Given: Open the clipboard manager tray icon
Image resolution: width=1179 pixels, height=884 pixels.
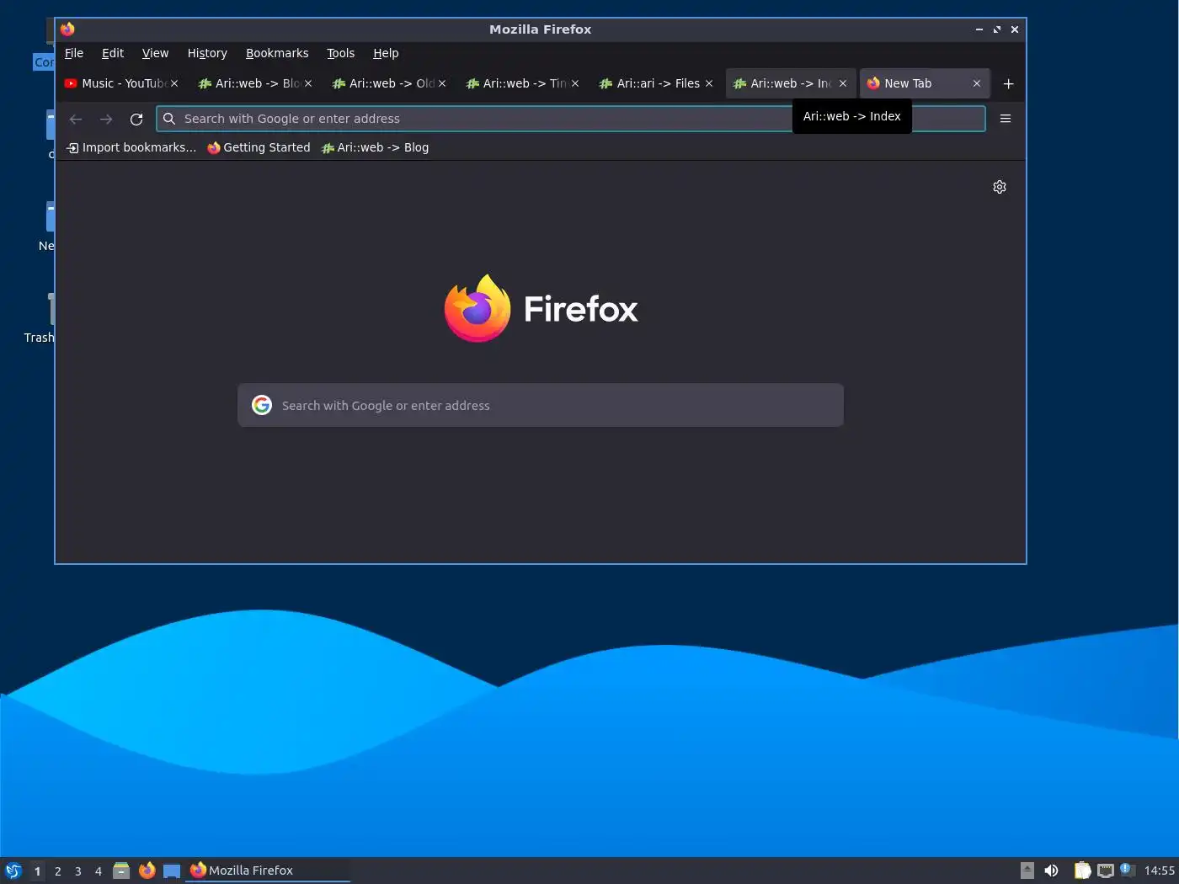Looking at the screenshot, I should pyautogui.click(x=1082, y=871).
